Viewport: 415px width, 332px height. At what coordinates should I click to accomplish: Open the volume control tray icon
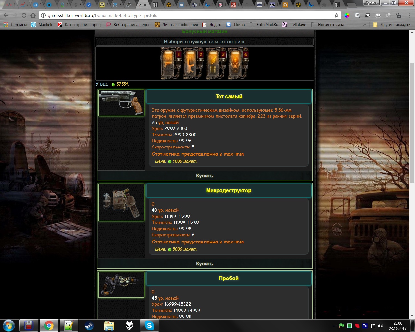[381, 326]
